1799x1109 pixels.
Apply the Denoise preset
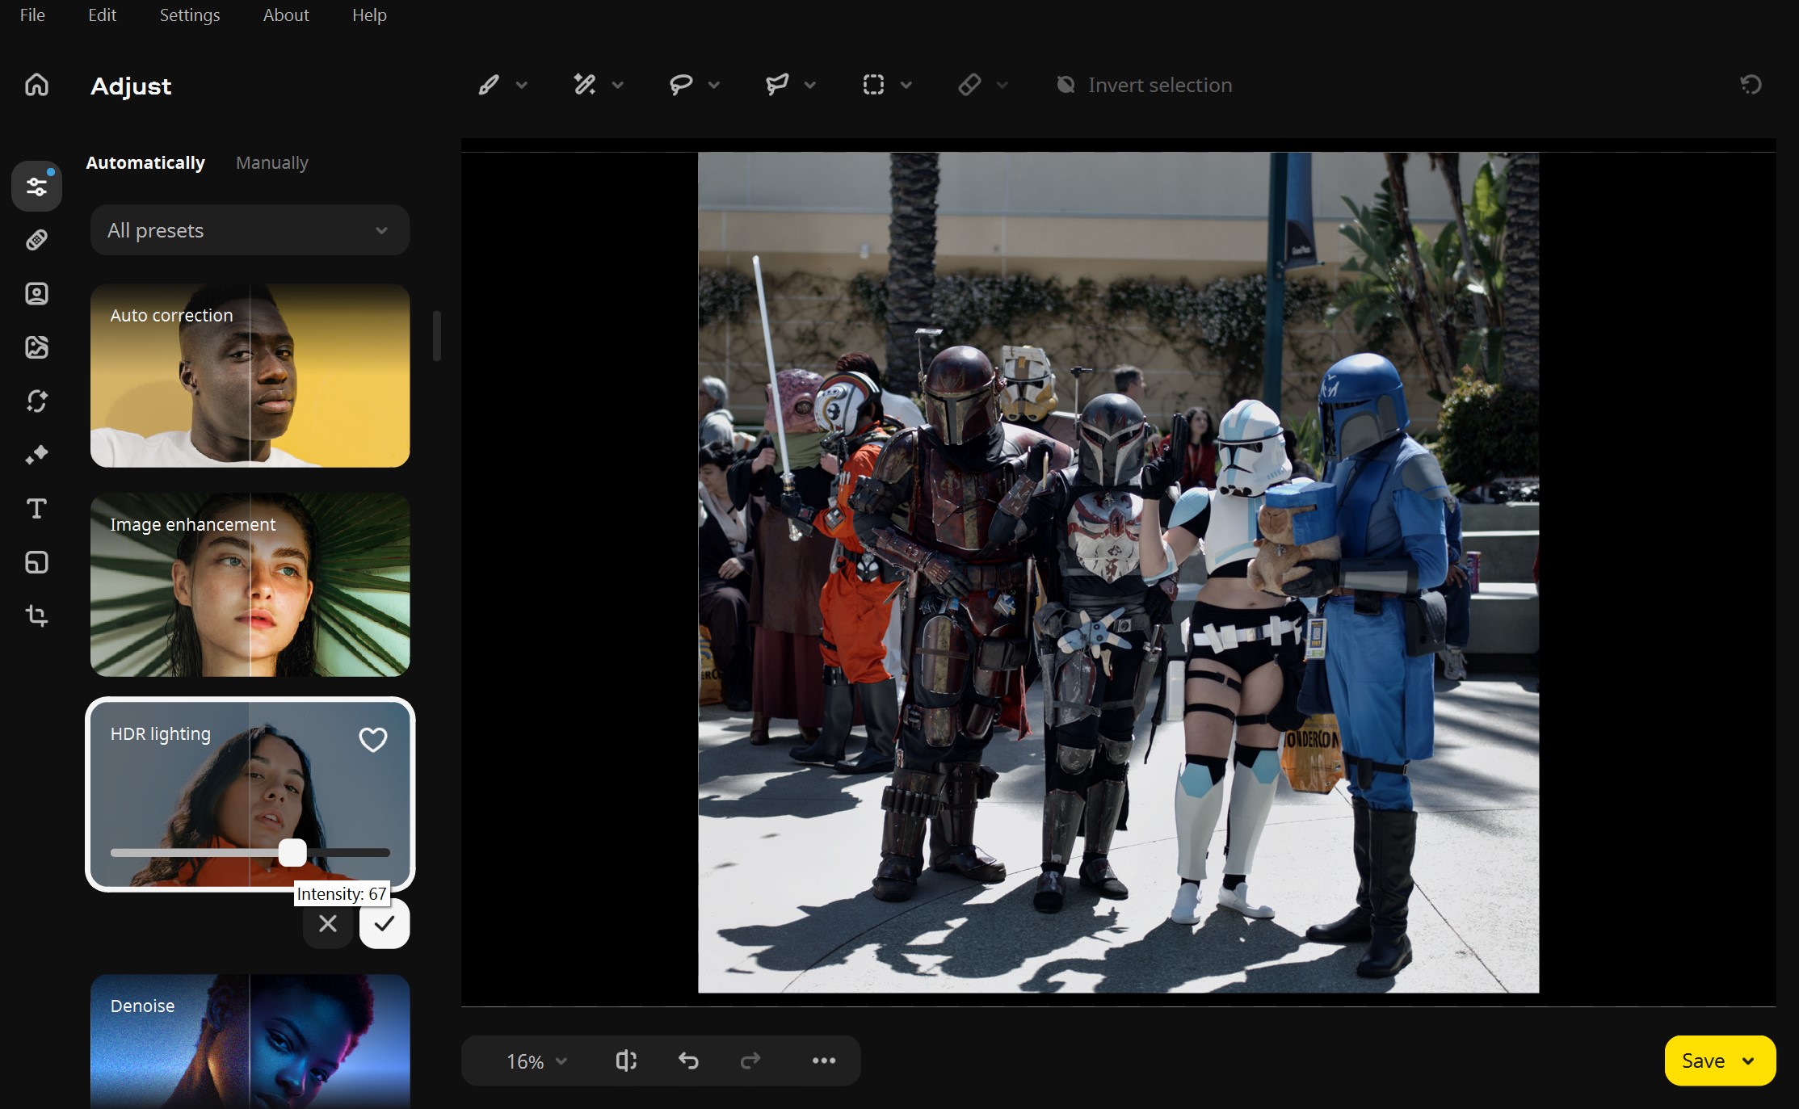point(250,1041)
